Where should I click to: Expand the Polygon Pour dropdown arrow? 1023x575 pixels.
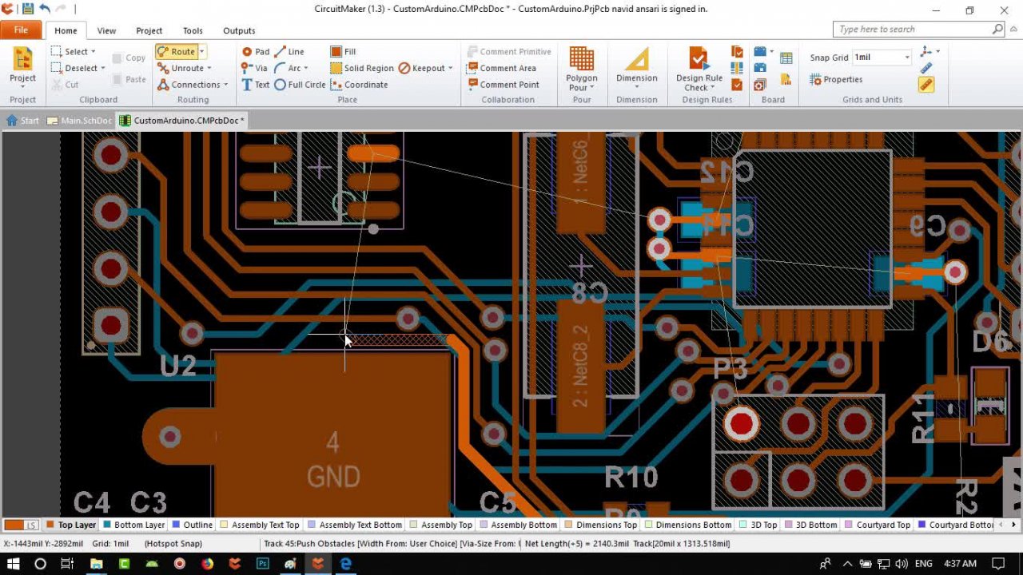[x=592, y=88]
